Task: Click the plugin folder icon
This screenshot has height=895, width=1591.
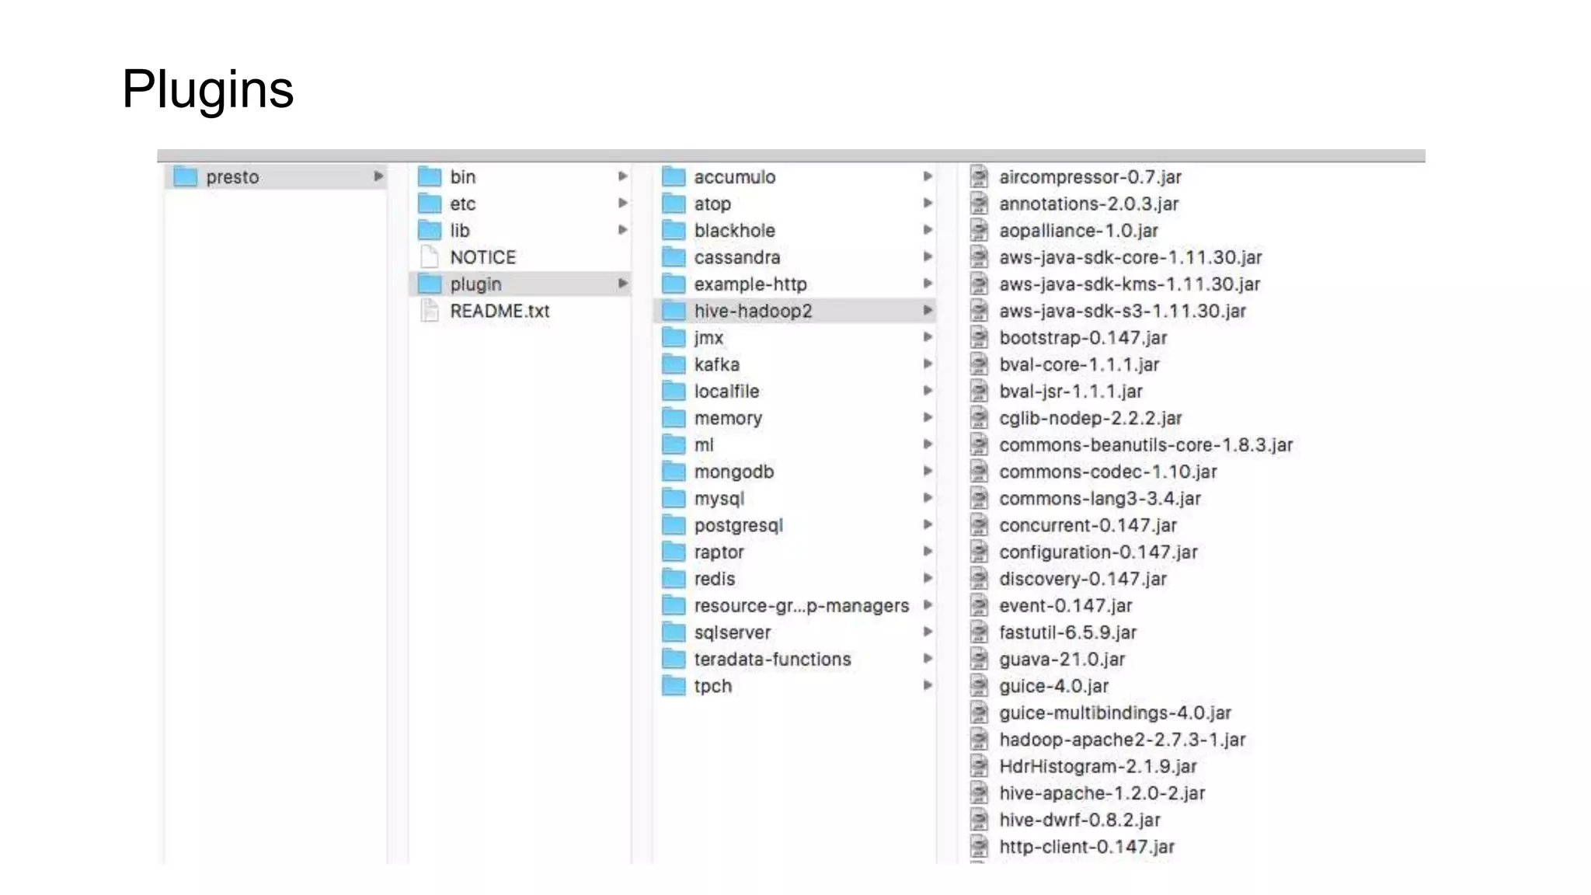Action: pyautogui.click(x=430, y=284)
